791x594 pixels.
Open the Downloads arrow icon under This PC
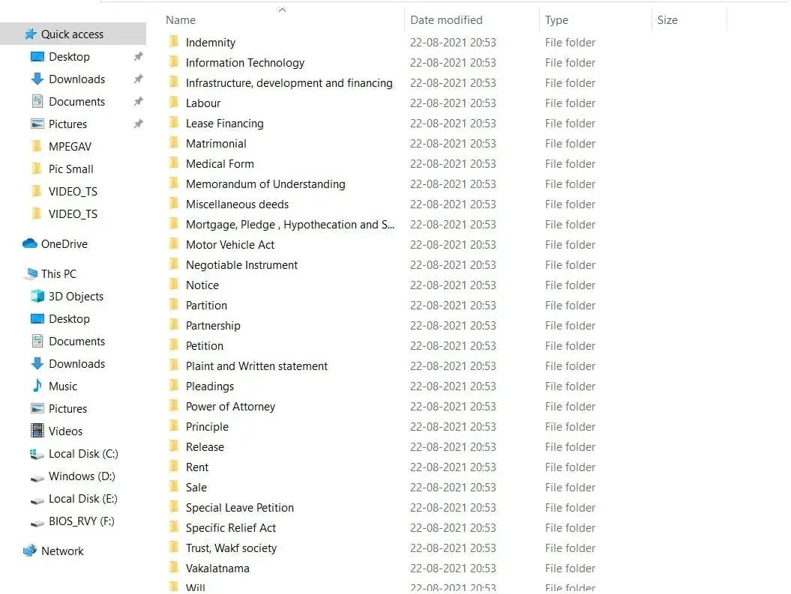[x=37, y=363]
